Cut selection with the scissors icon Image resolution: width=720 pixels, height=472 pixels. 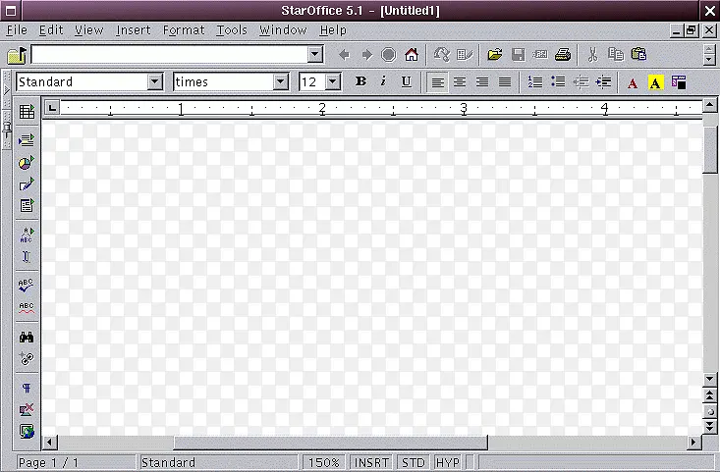(593, 55)
